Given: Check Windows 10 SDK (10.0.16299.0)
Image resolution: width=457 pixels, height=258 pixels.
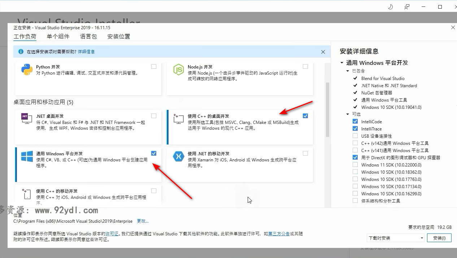Looking at the screenshot, I should pos(355,193).
